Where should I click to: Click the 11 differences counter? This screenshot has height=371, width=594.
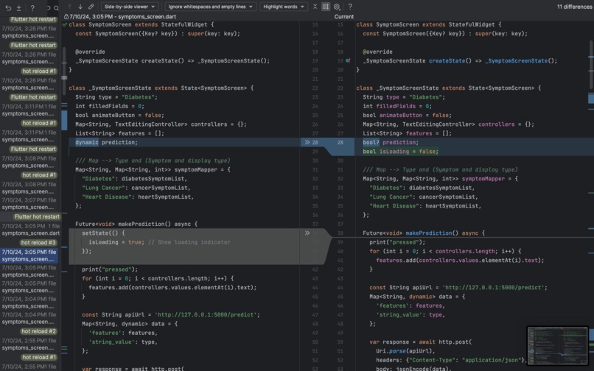(574, 7)
